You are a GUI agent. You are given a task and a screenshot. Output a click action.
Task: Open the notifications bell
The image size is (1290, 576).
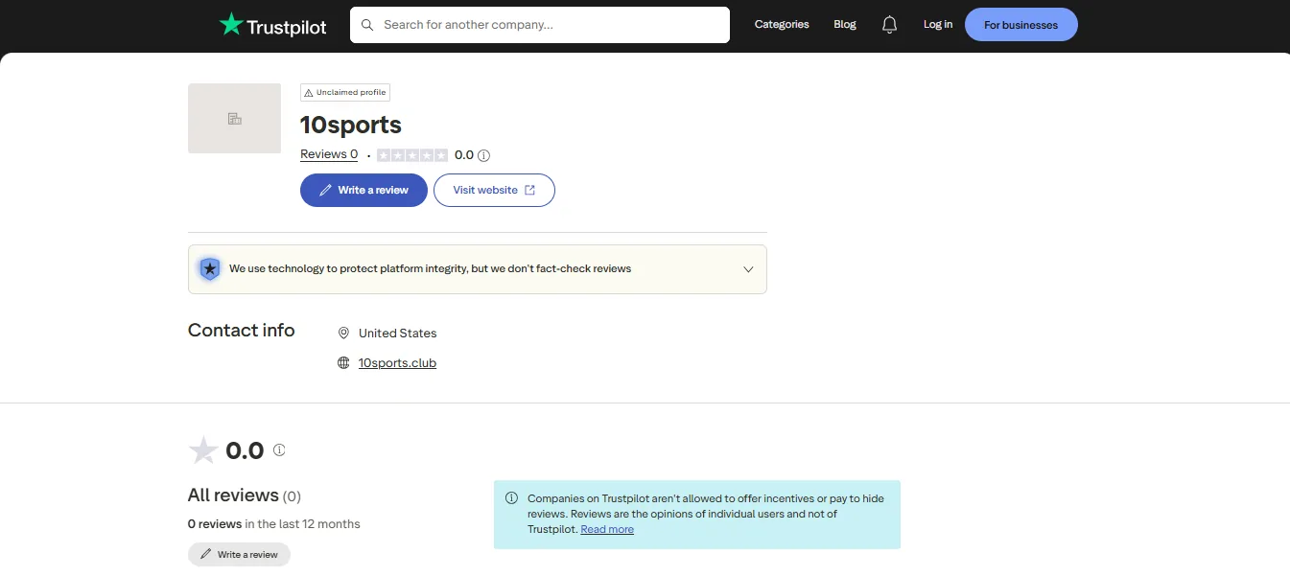click(x=889, y=25)
